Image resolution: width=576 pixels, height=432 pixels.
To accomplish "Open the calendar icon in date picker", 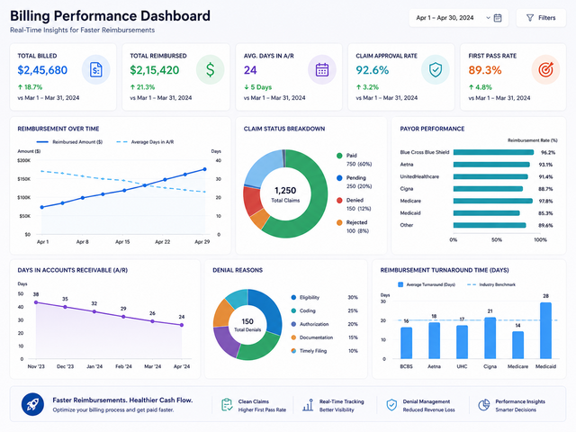I will tap(498, 18).
